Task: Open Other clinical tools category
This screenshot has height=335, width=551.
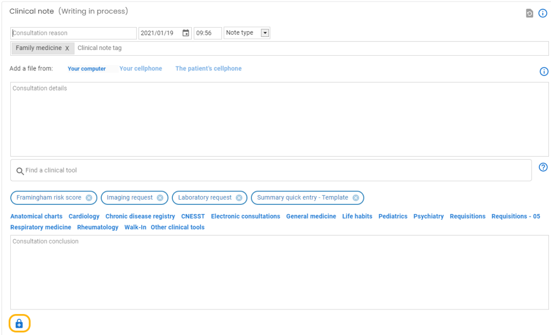Action: (x=177, y=227)
